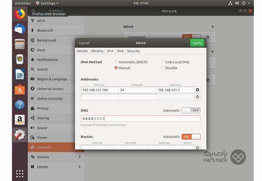Viewport: 262px width, 181px height.
Task: Open Power settings
Action: coord(56,138)
